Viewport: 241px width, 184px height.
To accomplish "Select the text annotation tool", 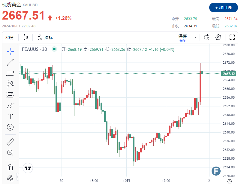I will (10, 116).
